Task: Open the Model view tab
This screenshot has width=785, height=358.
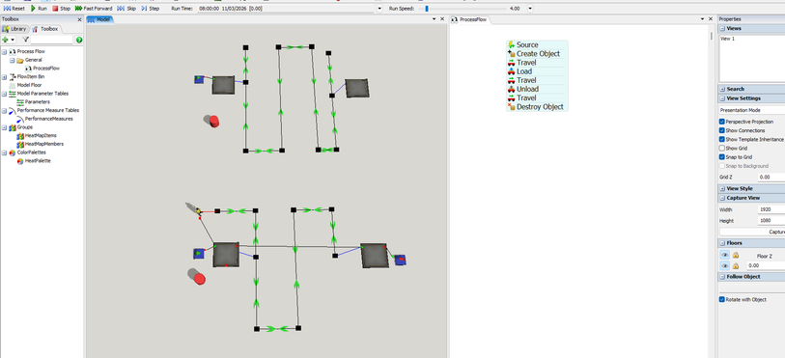Action: coord(100,19)
